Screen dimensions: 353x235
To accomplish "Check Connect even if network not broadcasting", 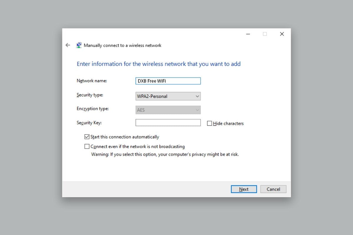I will coord(87,146).
